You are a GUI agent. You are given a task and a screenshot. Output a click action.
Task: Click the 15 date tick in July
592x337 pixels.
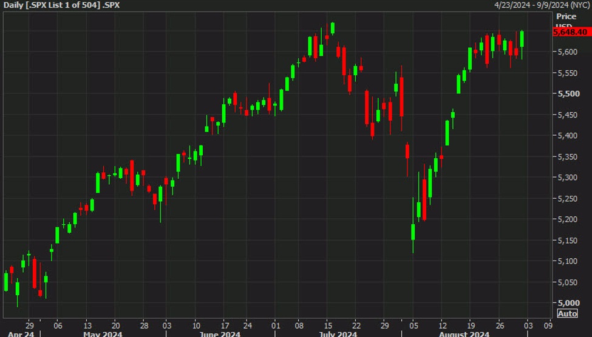tap(328, 324)
